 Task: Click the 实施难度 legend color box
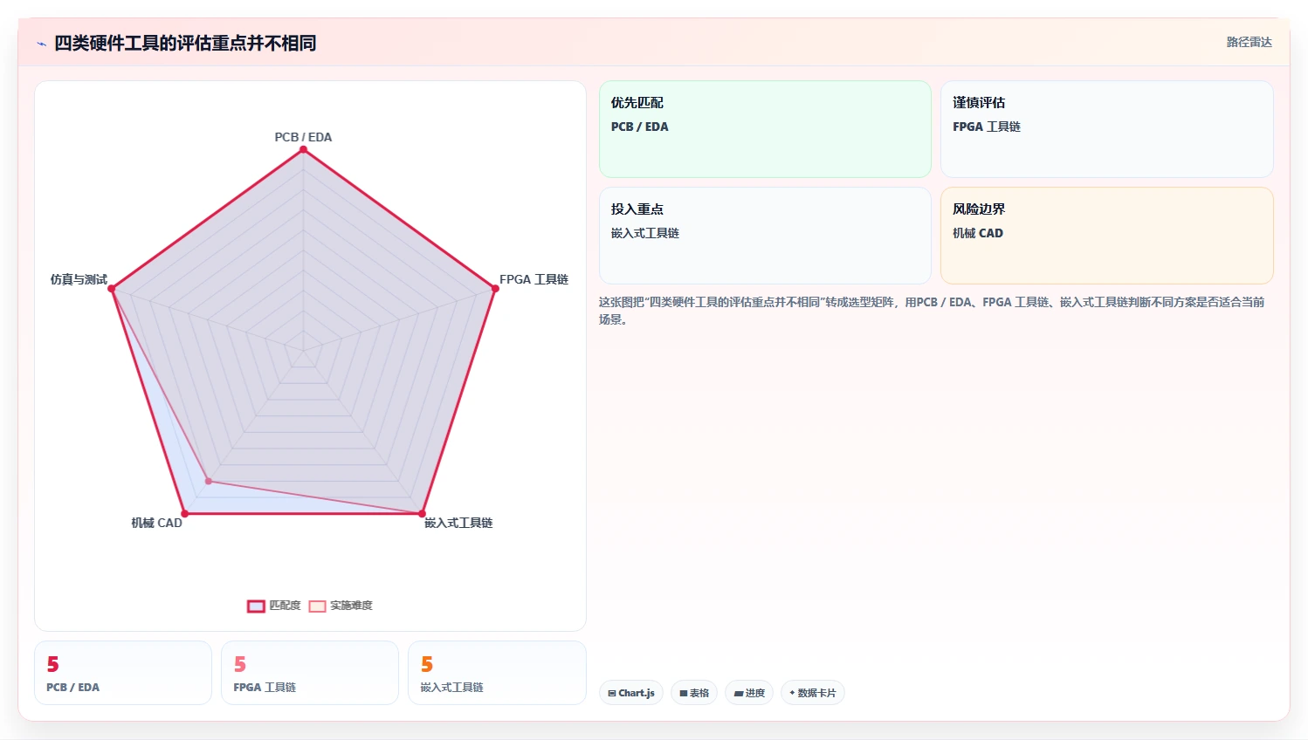(x=317, y=606)
